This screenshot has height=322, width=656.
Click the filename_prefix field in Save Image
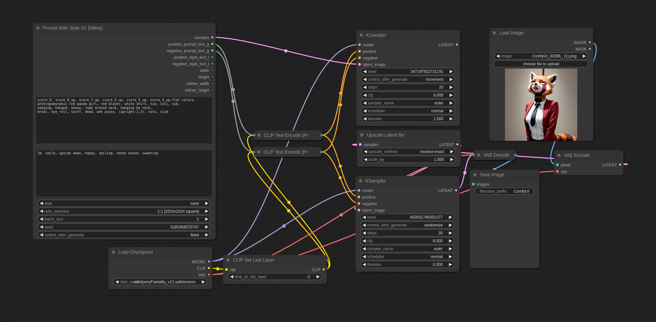(504, 191)
